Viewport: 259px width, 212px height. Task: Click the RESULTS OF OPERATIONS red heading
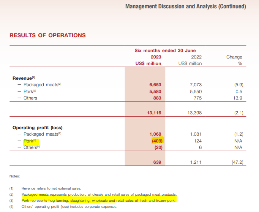(x=47, y=35)
